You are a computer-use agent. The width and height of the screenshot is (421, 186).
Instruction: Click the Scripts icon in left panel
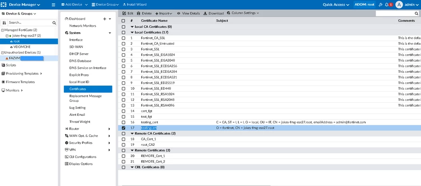(3, 65)
